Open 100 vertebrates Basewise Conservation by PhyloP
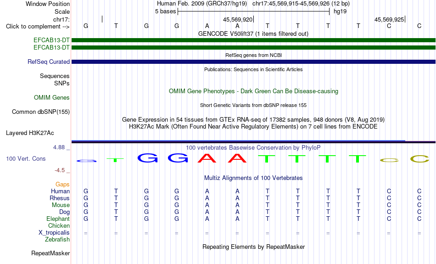Viewport: 436px width, 264px height. [253, 148]
